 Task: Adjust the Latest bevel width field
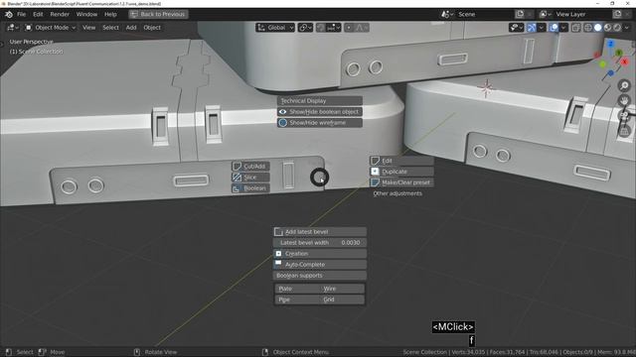pos(320,242)
